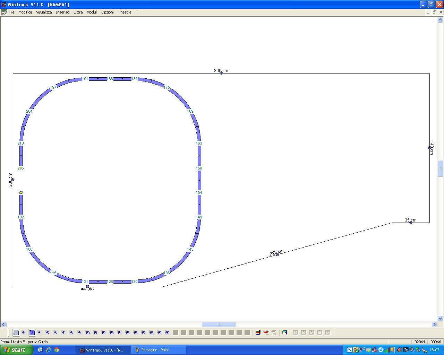This screenshot has height=355, width=444.
Task: Click the WinTrack document icon in menu bar
Action: [4, 12]
